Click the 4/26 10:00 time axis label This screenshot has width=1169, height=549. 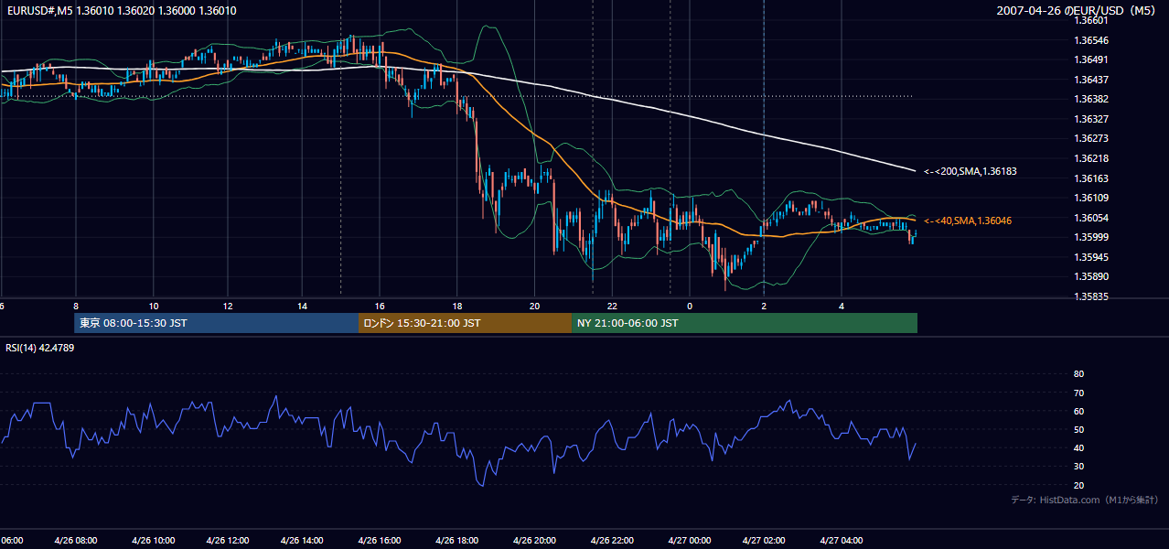[x=153, y=541]
